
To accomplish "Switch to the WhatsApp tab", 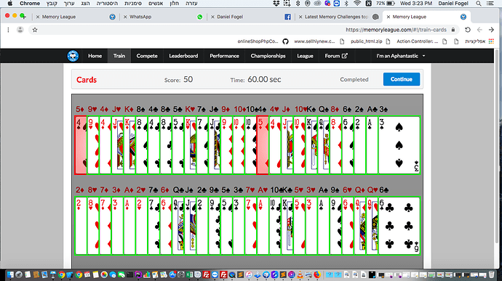I will click(x=163, y=17).
